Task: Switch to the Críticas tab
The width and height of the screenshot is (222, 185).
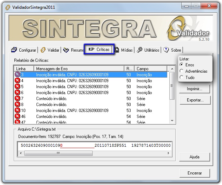Action: click(99, 49)
